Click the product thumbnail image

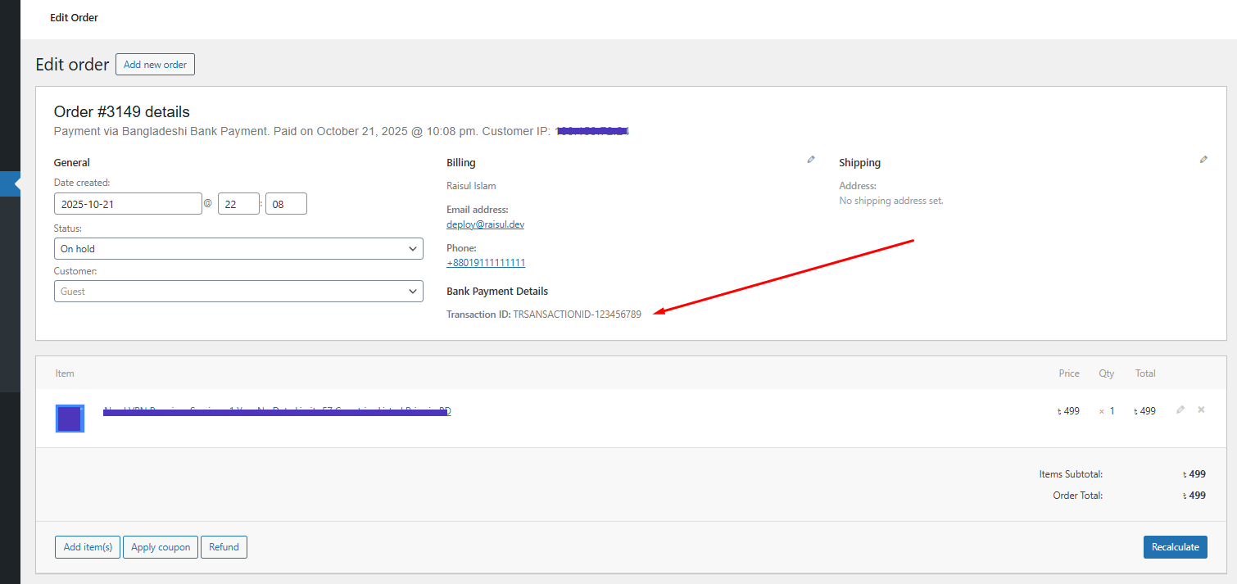coord(70,418)
